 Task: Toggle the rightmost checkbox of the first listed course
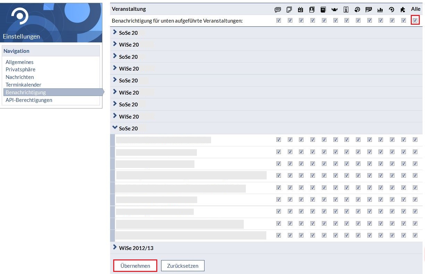click(415, 140)
